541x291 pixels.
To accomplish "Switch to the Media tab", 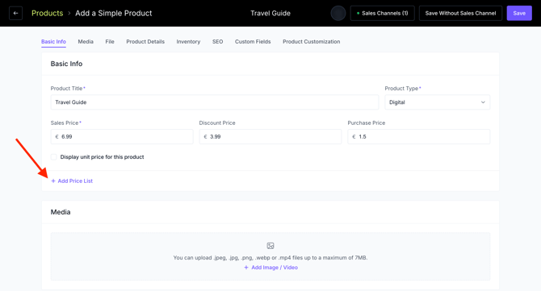I will 86,41.
